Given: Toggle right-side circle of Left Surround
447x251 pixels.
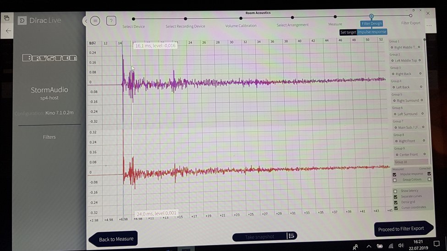Looking at the screenshot, I should (423, 114).
